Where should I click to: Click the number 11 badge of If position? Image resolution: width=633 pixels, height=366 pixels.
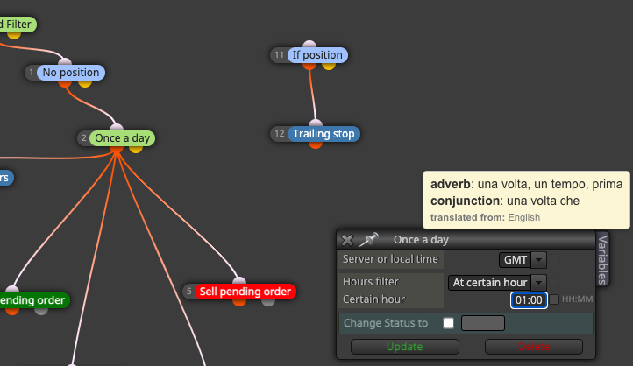pos(279,55)
